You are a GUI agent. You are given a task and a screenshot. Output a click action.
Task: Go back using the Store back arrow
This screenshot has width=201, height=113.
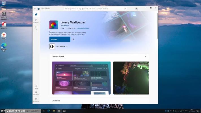(35, 9)
